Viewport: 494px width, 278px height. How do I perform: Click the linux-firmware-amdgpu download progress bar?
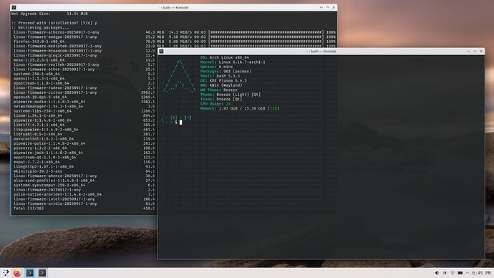click(x=266, y=37)
